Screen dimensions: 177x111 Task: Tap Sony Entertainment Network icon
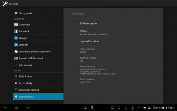[16, 52]
